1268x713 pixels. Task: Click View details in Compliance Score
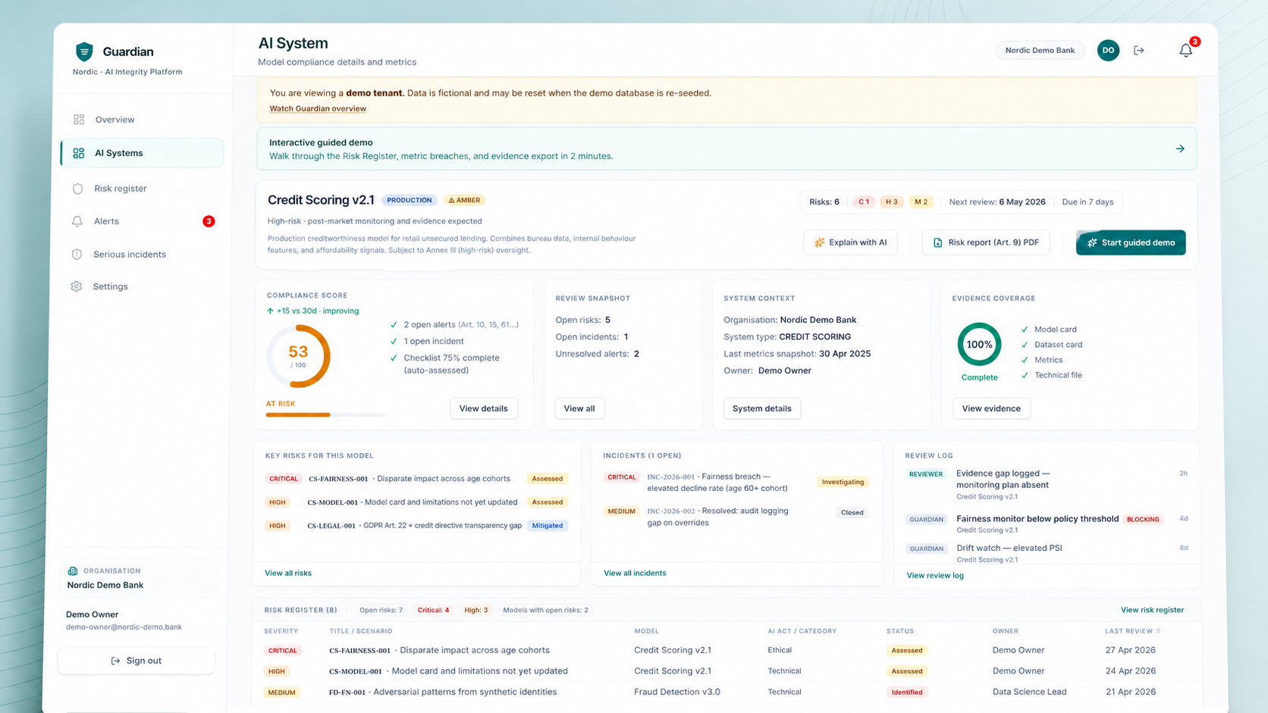(x=483, y=408)
